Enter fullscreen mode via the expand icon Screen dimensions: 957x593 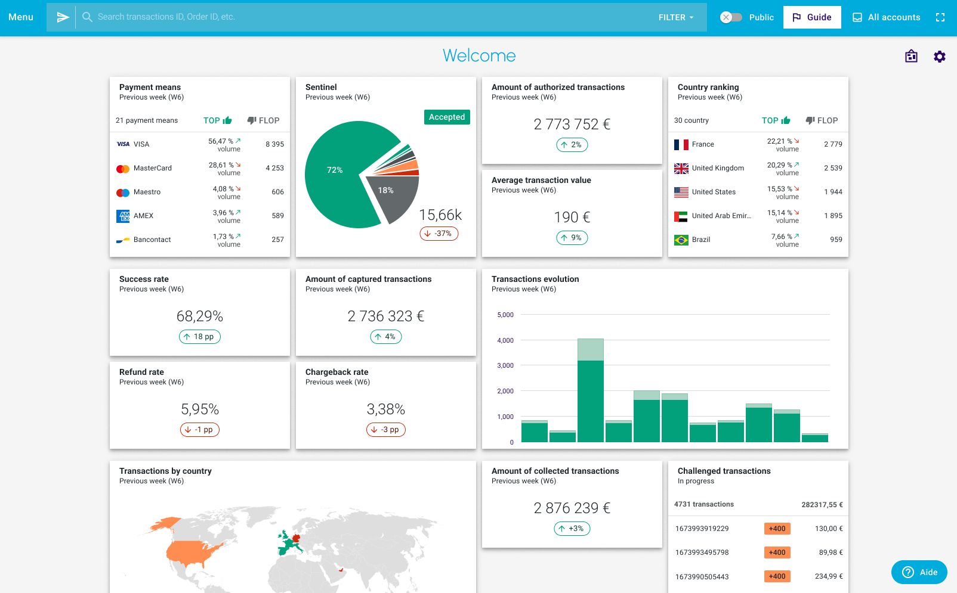(x=940, y=17)
